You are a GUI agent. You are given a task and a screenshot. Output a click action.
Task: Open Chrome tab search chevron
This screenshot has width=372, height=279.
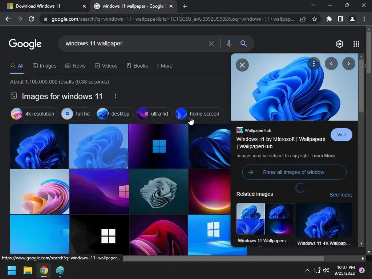coord(314,5)
